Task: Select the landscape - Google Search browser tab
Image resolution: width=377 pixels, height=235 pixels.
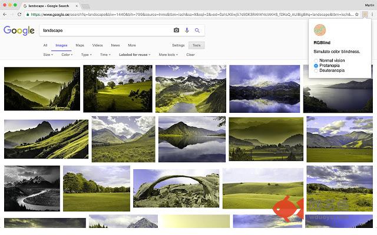Action: [49, 6]
